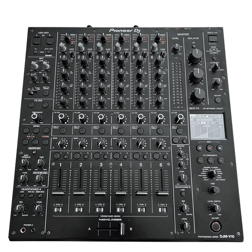The width and height of the screenshot is (252, 252).
Task: Move the channel 1 fader
Action: (x=59, y=193)
